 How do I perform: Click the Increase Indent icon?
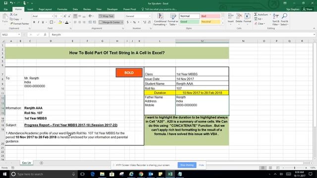[x=95, y=22]
